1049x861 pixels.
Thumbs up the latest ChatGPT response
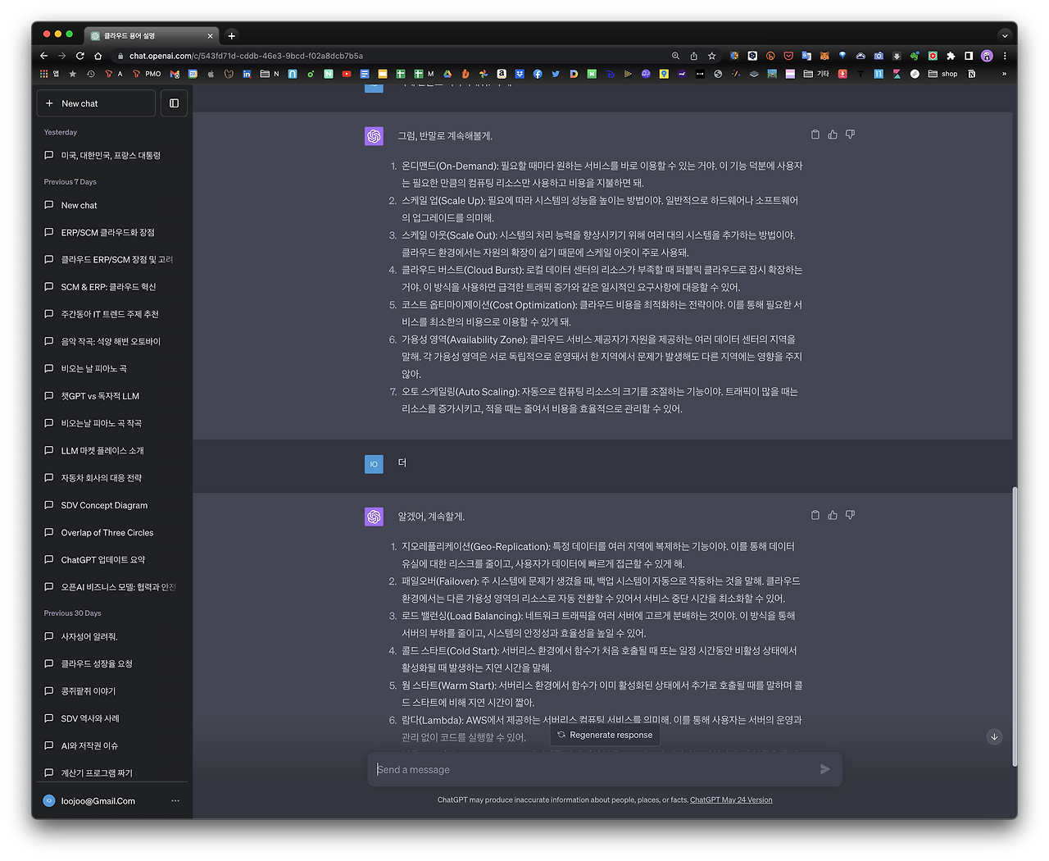(833, 514)
